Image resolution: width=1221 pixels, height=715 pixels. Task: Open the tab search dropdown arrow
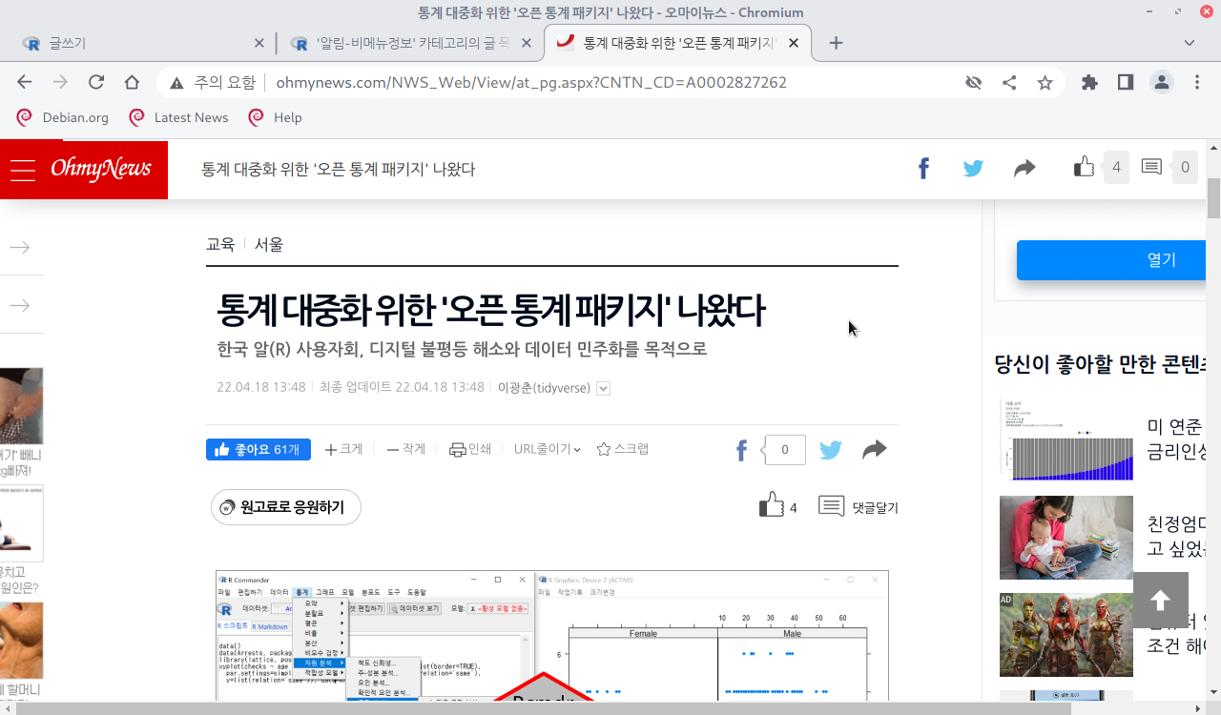click(x=1190, y=43)
